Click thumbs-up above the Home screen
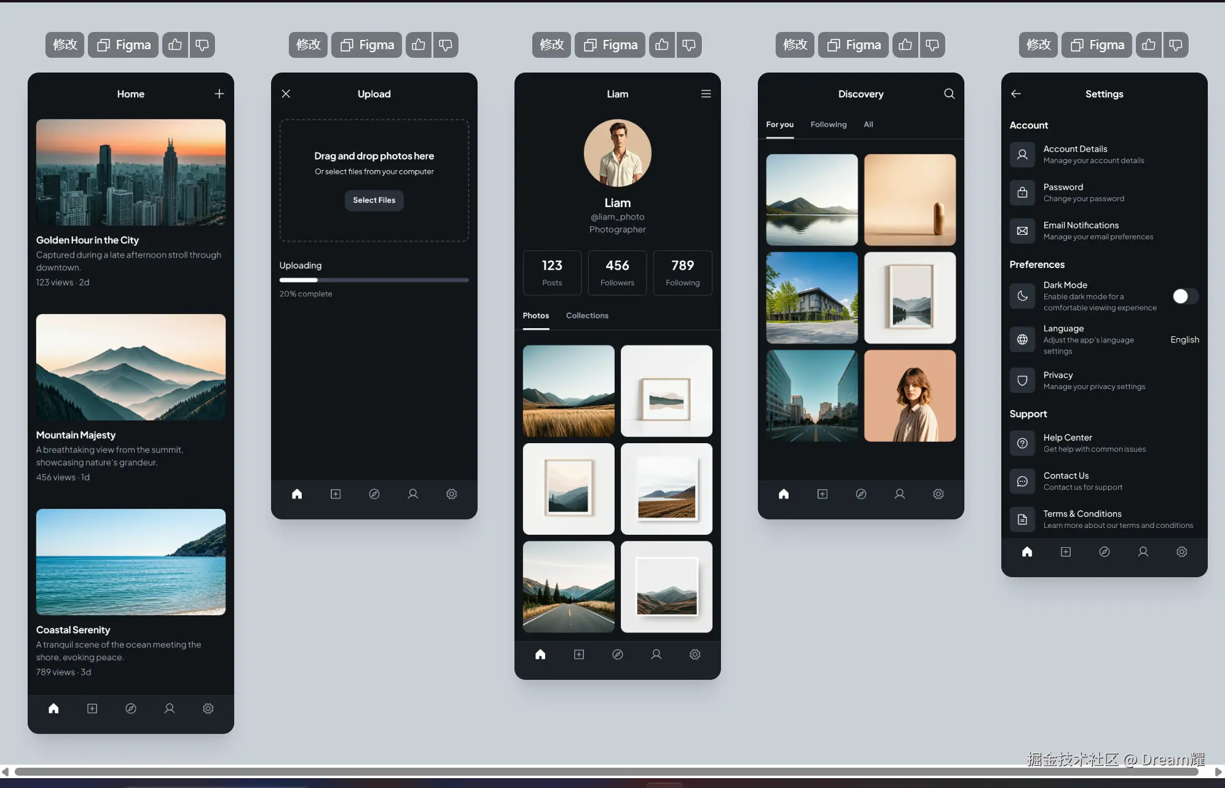This screenshot has width=1225, height=788. tap(175, 45)
